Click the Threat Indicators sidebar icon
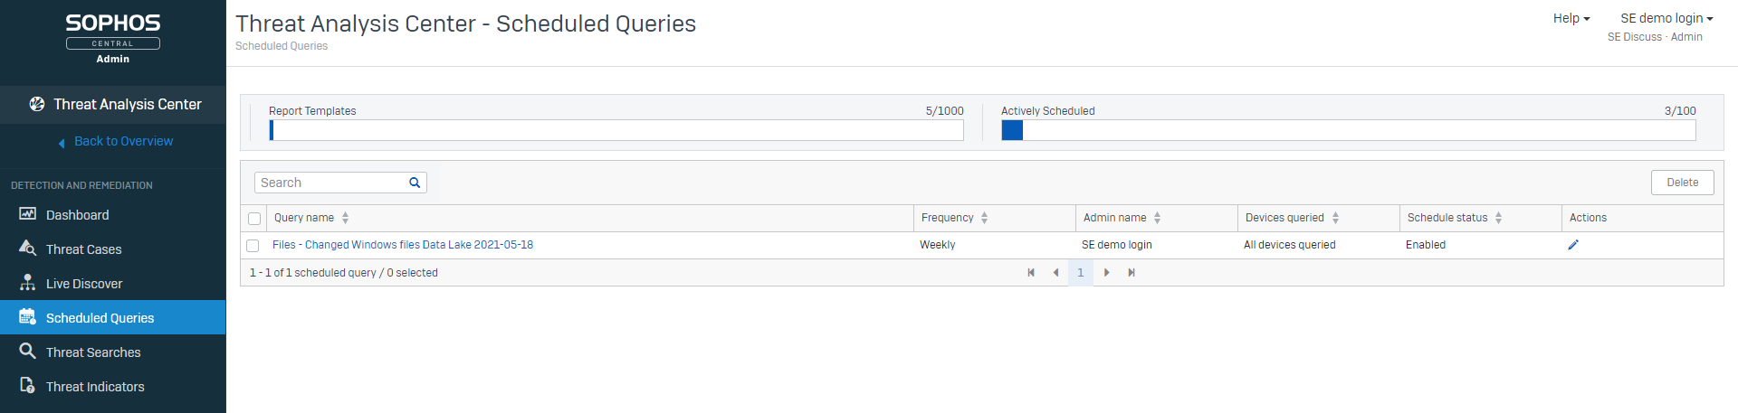The image size is (1738, 413). (x=28, y=386)
